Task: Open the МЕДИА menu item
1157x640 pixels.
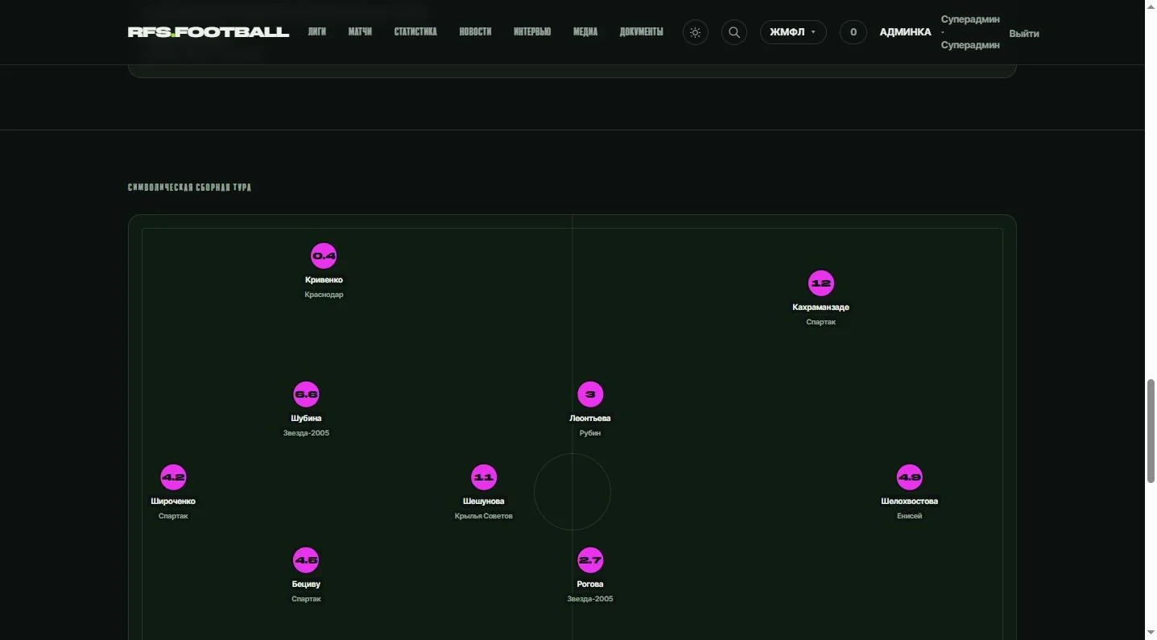Action: 585,32
